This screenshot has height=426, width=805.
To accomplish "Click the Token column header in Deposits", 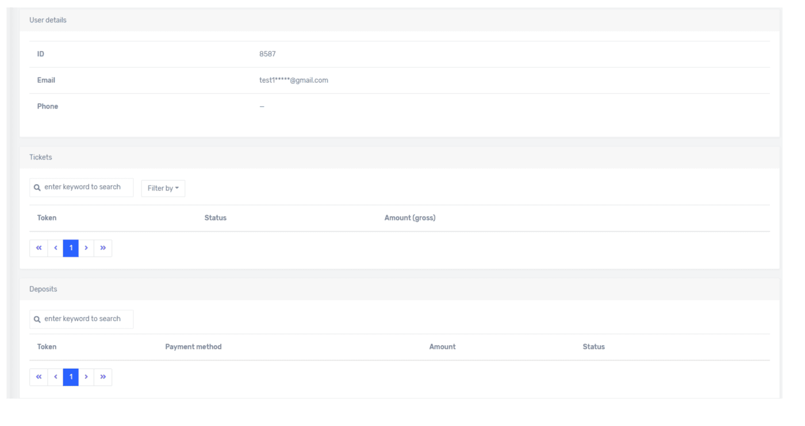I will (47, 347).
